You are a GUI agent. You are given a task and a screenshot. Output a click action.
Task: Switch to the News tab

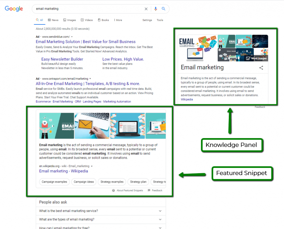click(53, 20)
